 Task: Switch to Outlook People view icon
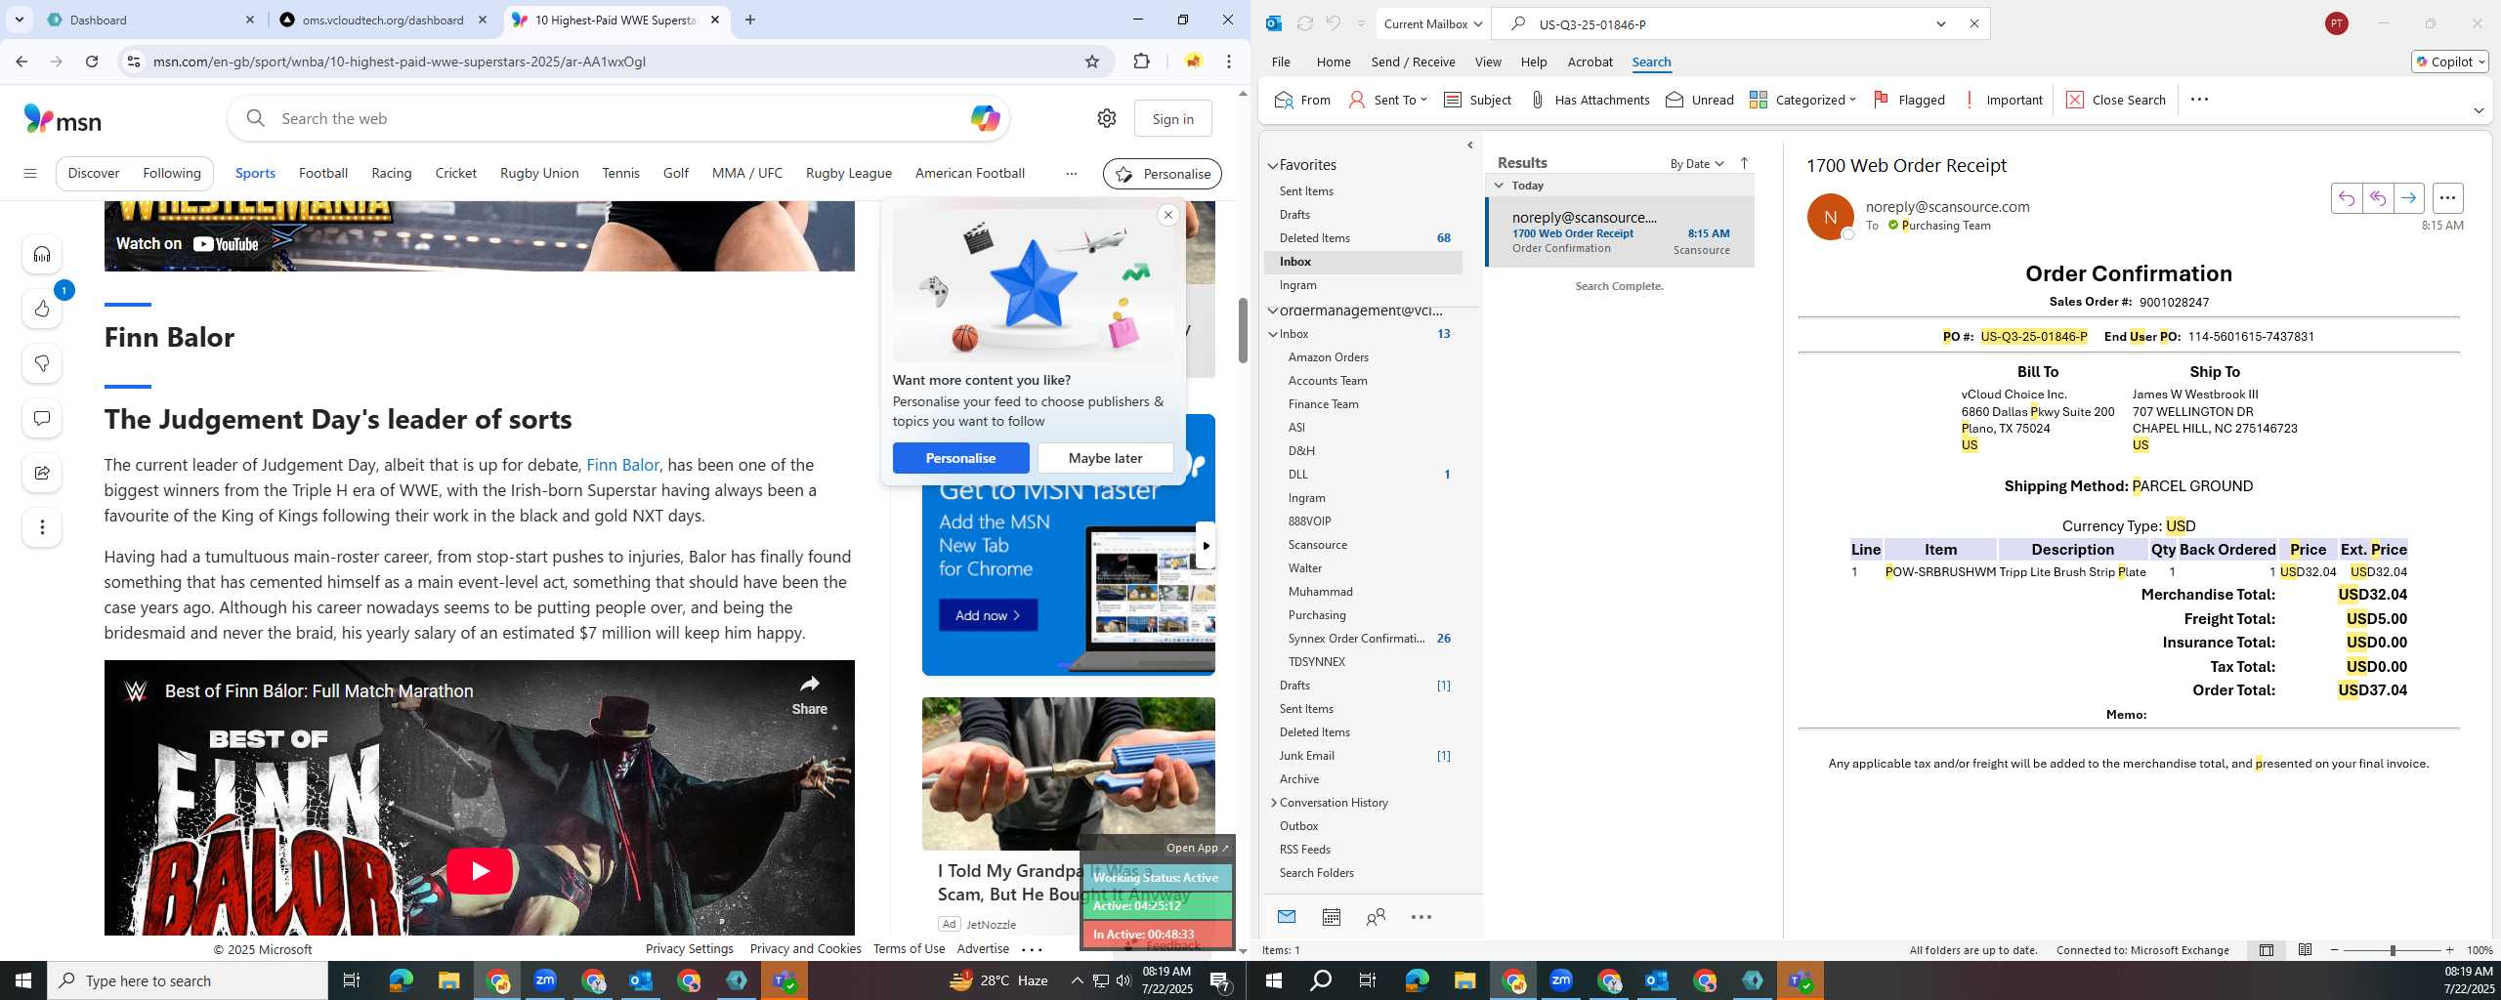[x=1376, y=917]
